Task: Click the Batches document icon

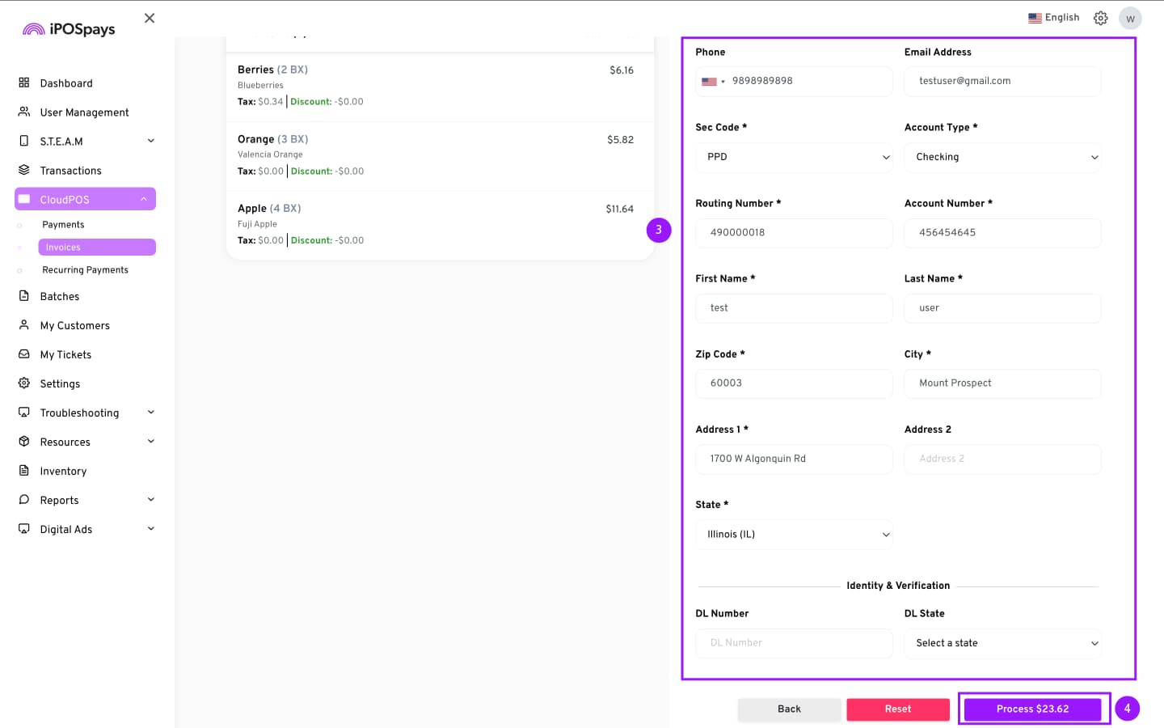Action: coord(24,296)
